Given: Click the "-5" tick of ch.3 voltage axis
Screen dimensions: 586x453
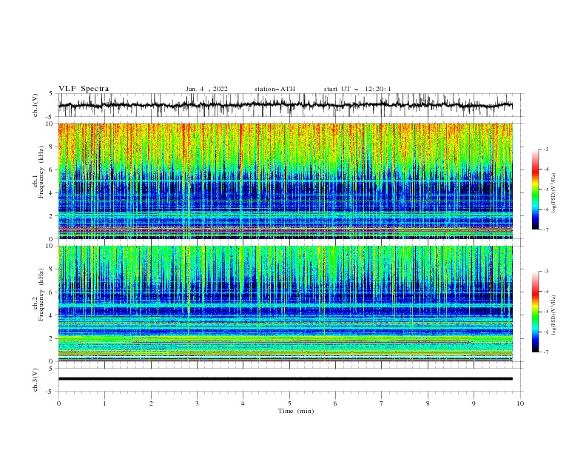Looking at the screenshot, I should [x=50, y=392].
